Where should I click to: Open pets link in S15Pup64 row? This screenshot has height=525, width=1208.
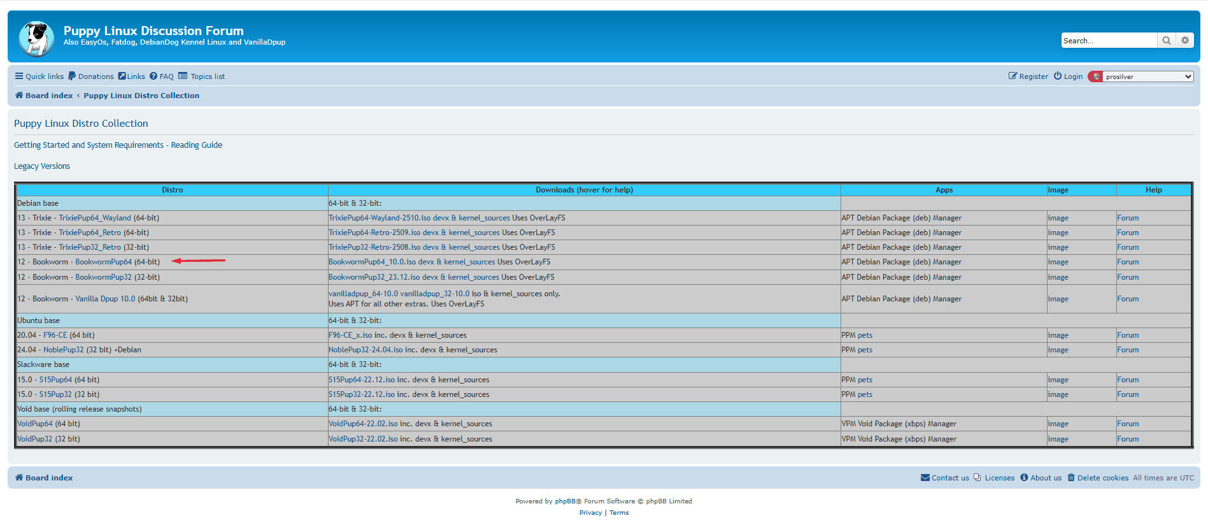pos(865,380)
